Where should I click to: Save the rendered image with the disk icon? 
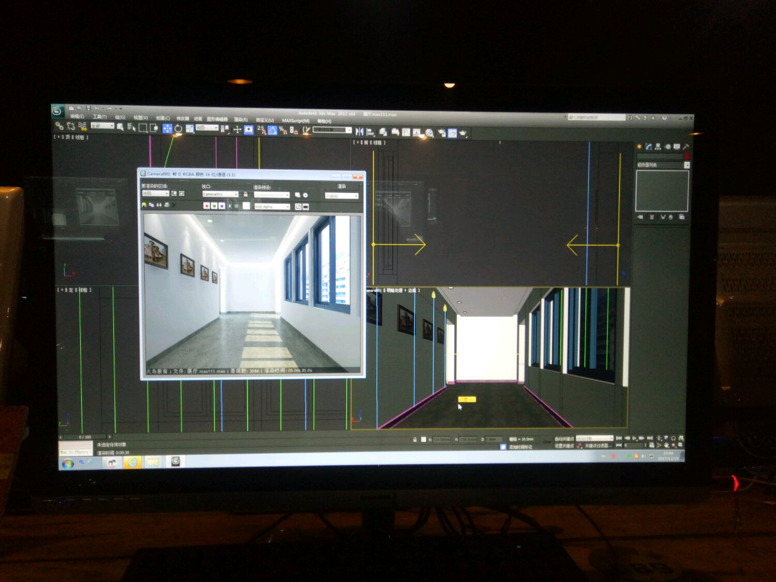click(144, 205)
